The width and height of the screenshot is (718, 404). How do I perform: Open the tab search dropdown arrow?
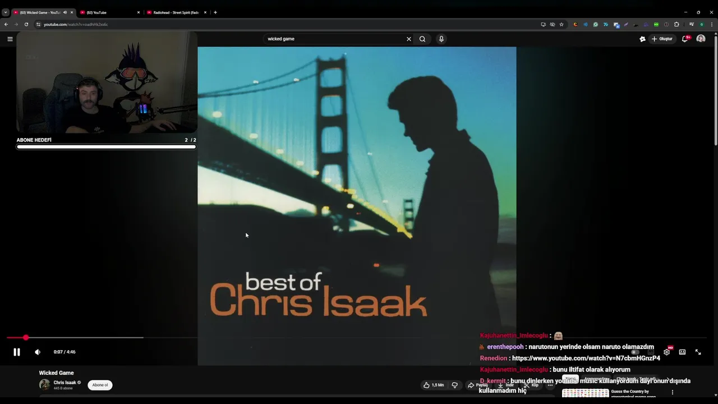5,12
